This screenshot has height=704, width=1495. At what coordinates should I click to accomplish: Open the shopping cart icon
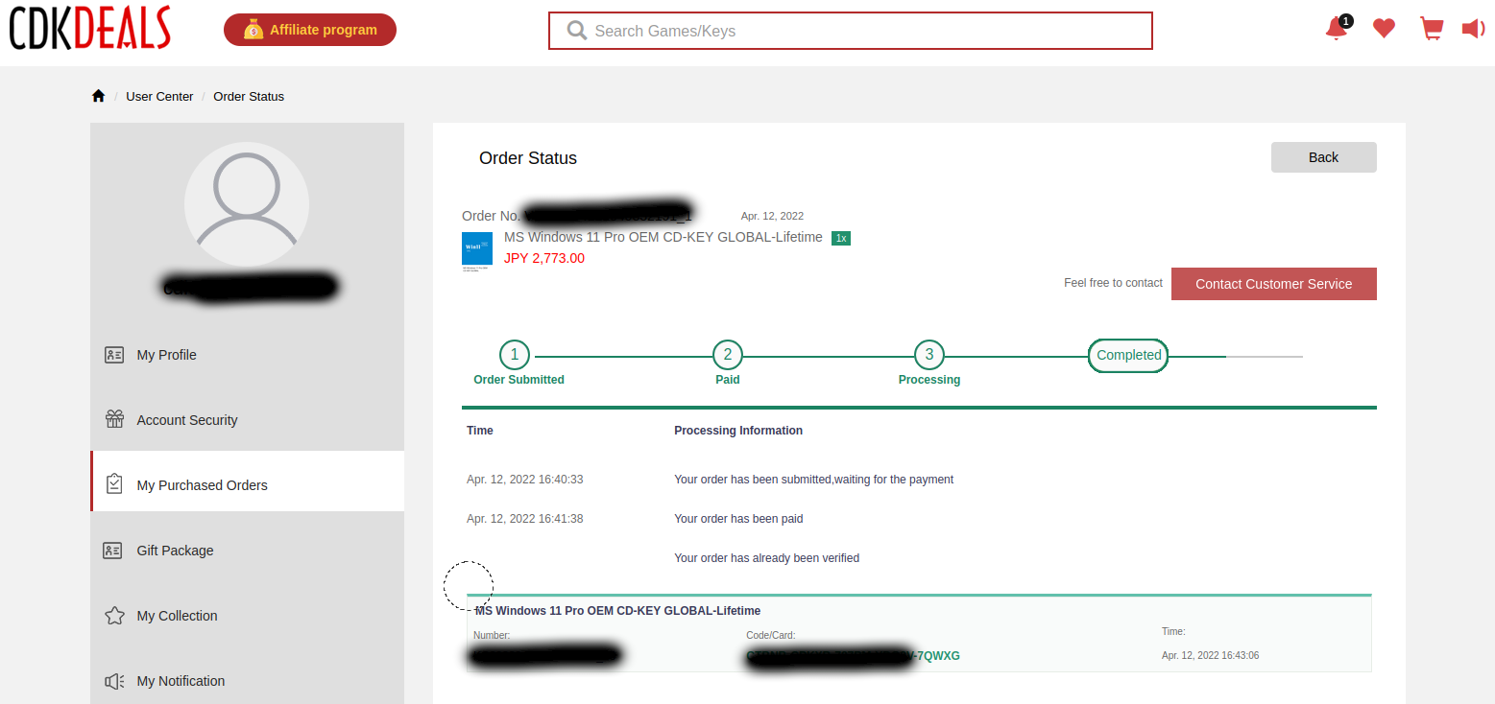pos(1432,29)
